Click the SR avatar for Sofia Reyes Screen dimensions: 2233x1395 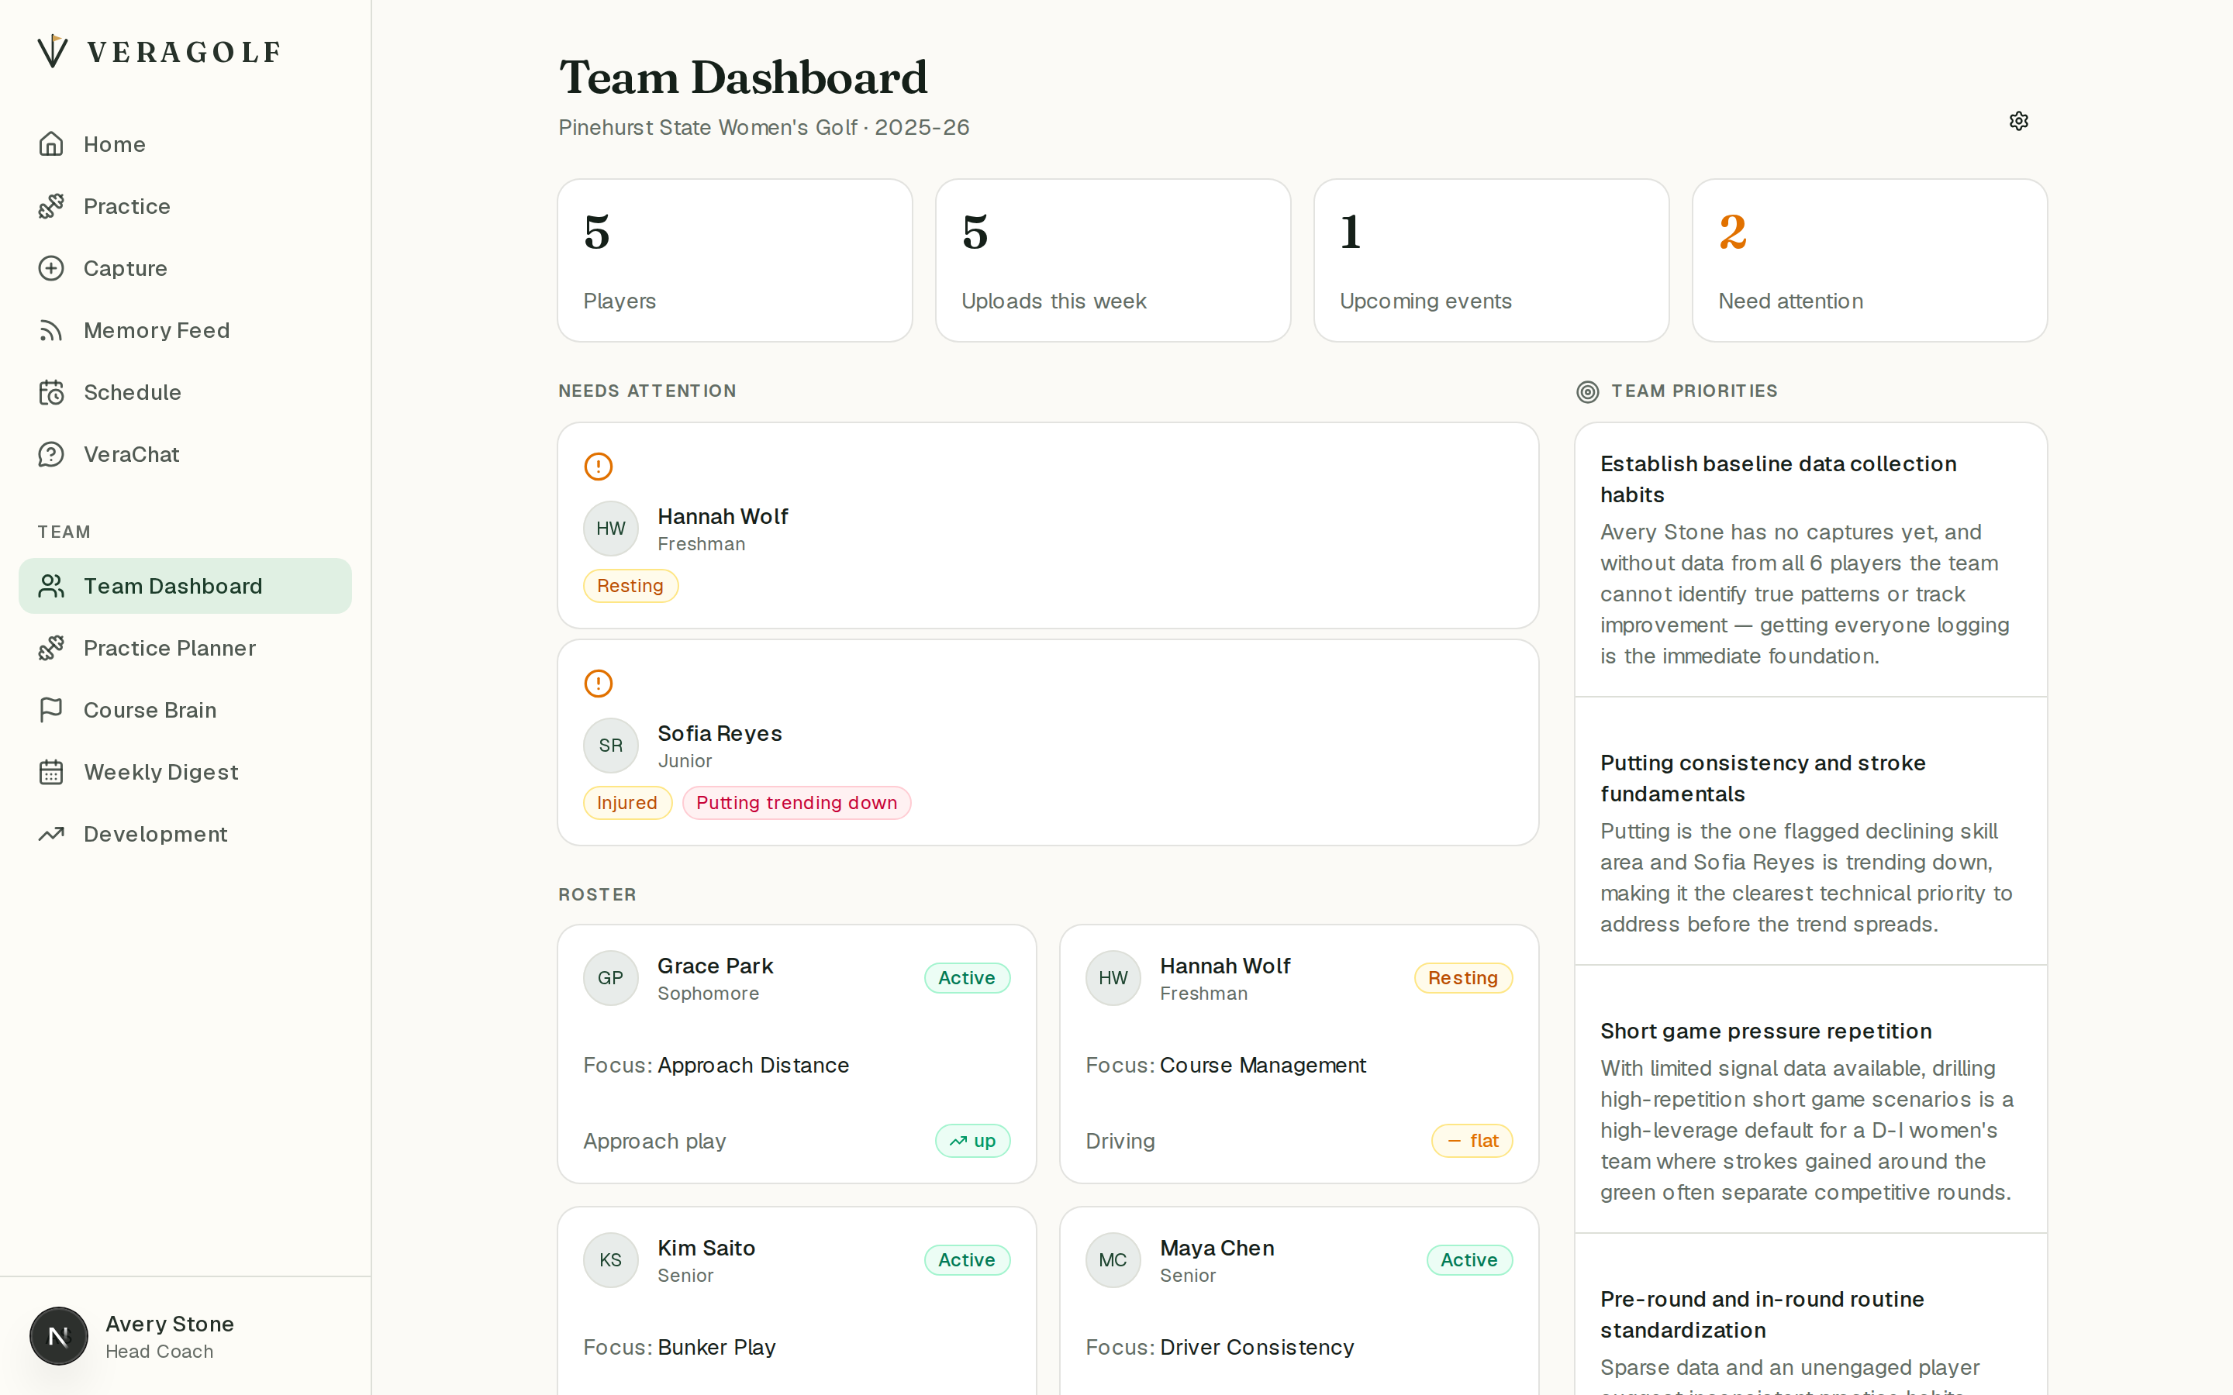(611, 746)
